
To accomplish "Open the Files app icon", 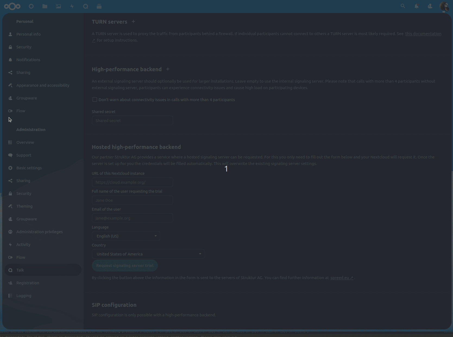I will click(45, 6).
